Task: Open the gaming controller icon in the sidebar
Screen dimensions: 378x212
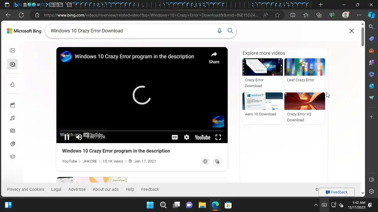Action: click(x=12, y=157)
